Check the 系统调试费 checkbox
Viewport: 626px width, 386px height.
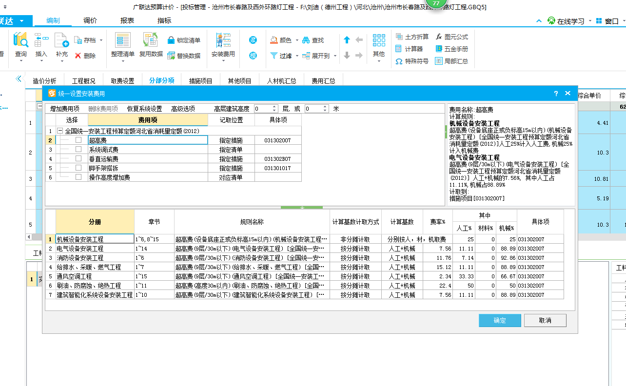(x=78, y=150)
